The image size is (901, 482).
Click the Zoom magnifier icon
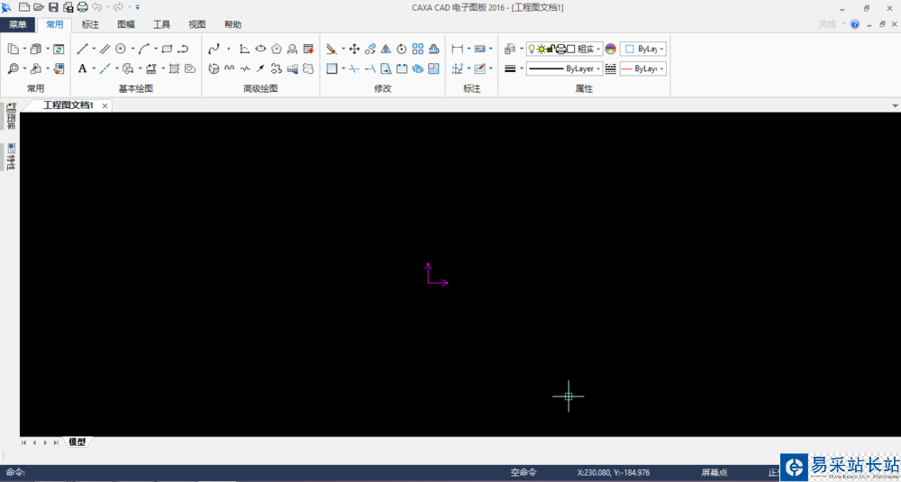[x=14, y=68]
